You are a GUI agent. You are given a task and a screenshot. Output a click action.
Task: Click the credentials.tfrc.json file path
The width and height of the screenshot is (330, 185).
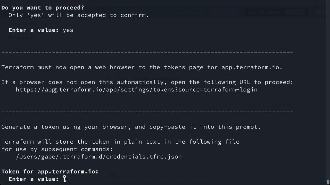pos(99,157)
